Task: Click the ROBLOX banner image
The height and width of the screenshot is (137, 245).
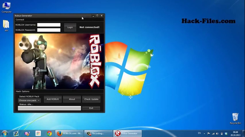Action: 59,61
